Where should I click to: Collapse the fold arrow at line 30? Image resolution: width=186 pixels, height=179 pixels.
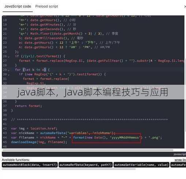pos(8,75)
